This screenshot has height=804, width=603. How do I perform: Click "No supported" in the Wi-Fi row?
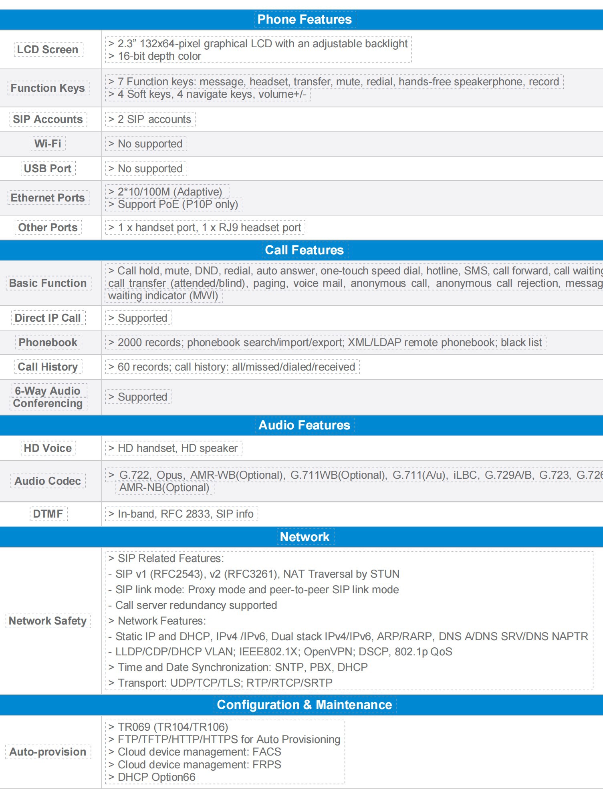pyautogui.click(x=146, y=144)
